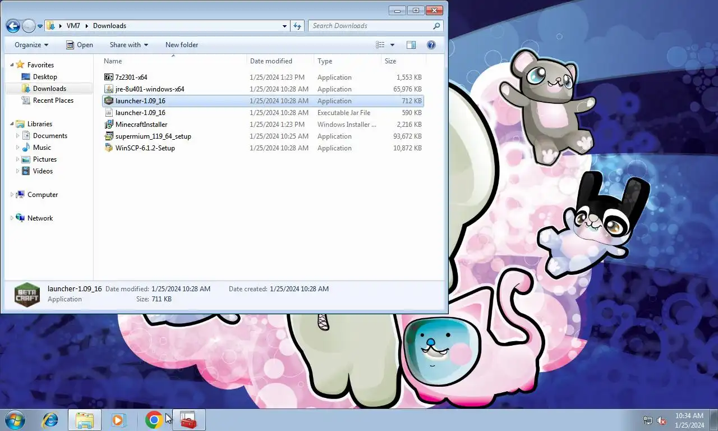The image size is (718, 431).
Task: Click into the Search Downloads field
Action: [370, 26]
